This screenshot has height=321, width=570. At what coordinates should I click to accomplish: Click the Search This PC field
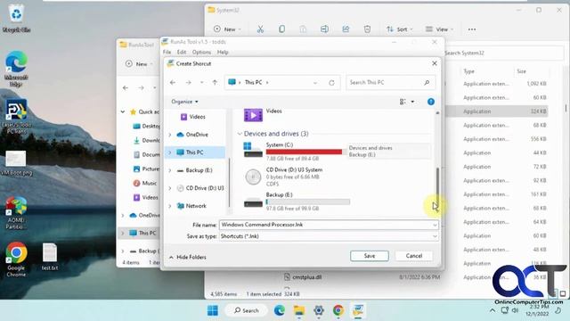pos(390,83)
